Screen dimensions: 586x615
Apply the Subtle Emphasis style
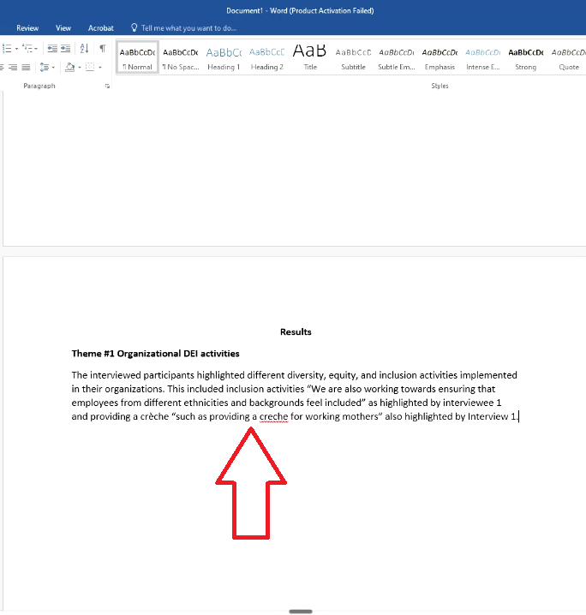pos(396,57)
